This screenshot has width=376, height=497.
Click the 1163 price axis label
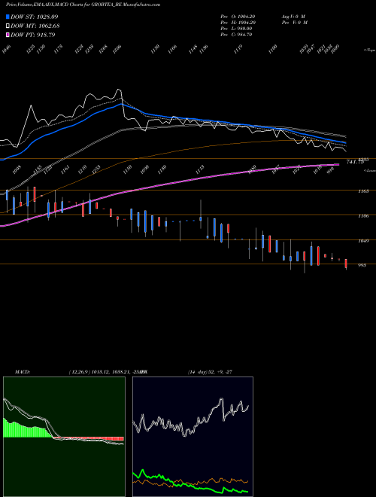(x=363, y=191)
